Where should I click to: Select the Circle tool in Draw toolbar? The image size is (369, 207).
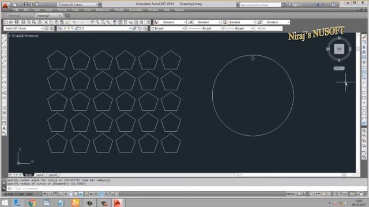coord(4,67)
